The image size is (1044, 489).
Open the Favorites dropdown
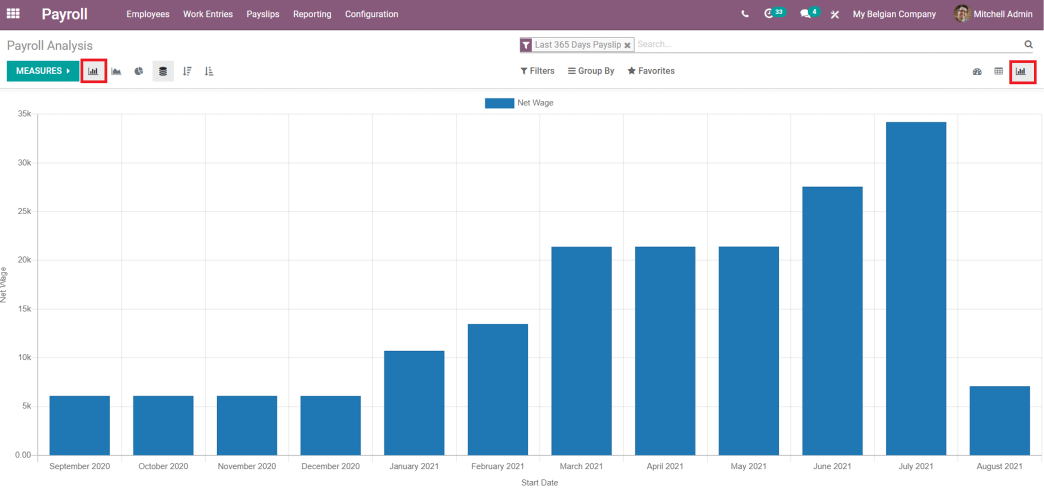coord(651,71)
